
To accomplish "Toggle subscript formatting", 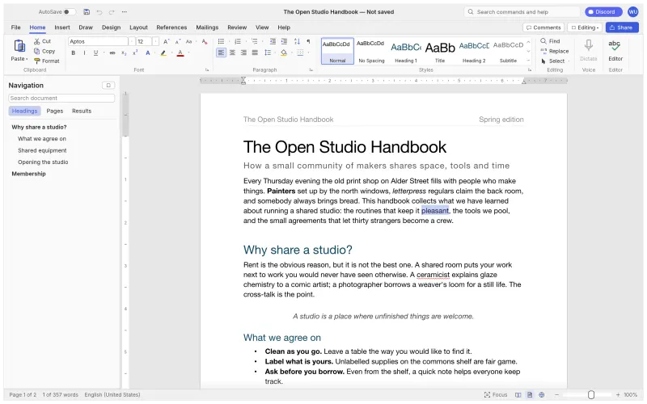I will [x=124, y=53].
